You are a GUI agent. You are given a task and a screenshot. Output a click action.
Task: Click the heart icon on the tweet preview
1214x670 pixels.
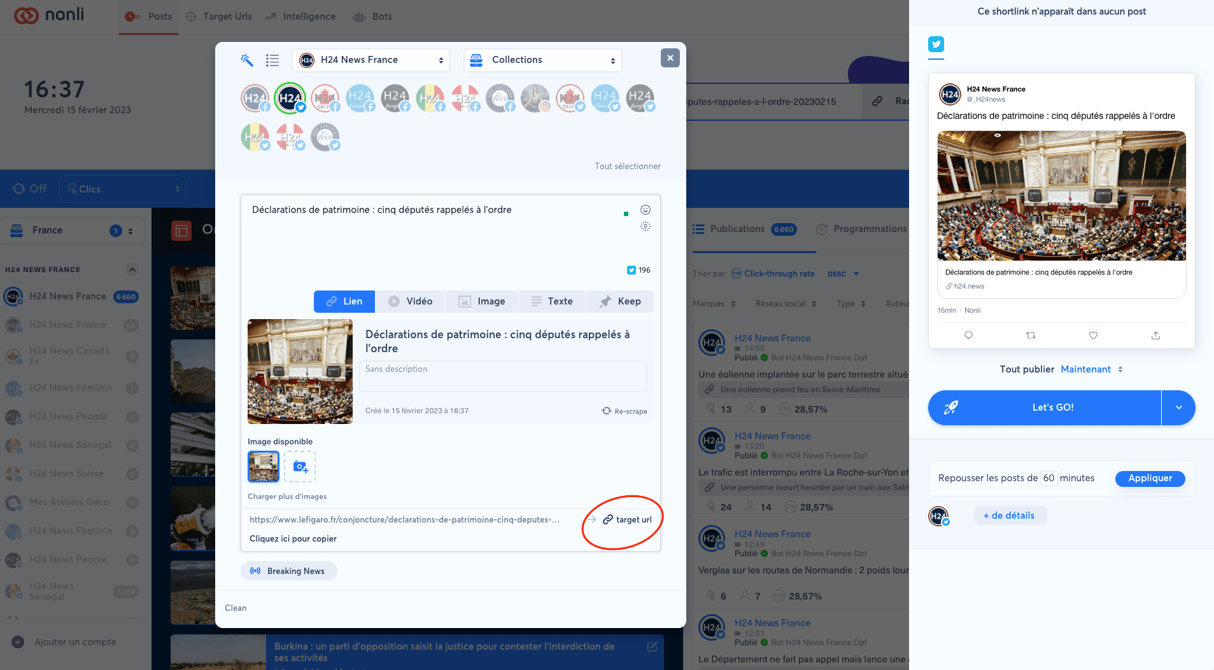1093,335
